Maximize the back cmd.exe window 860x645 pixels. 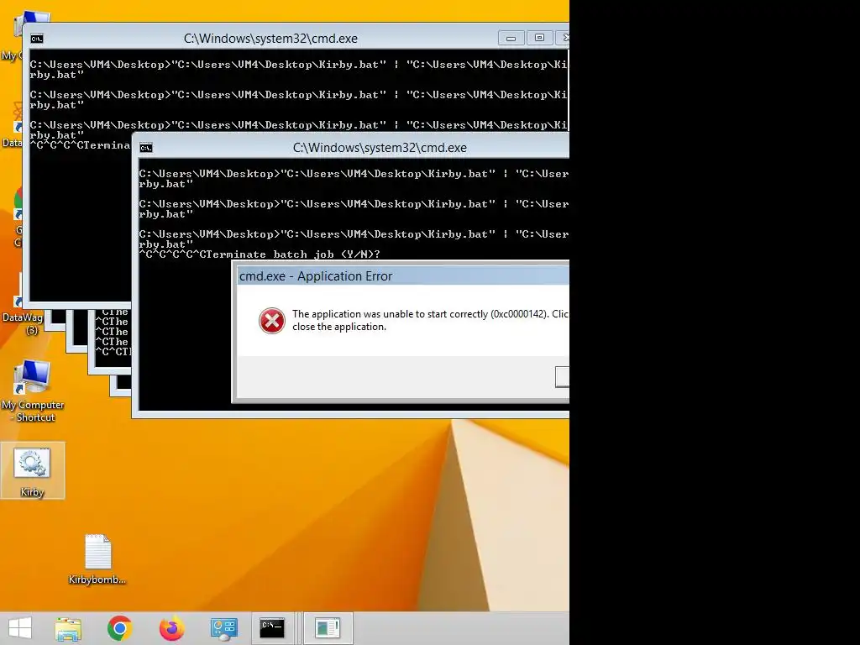540,38
